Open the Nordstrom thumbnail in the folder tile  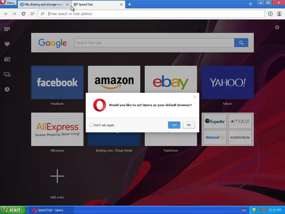point(240,137)
